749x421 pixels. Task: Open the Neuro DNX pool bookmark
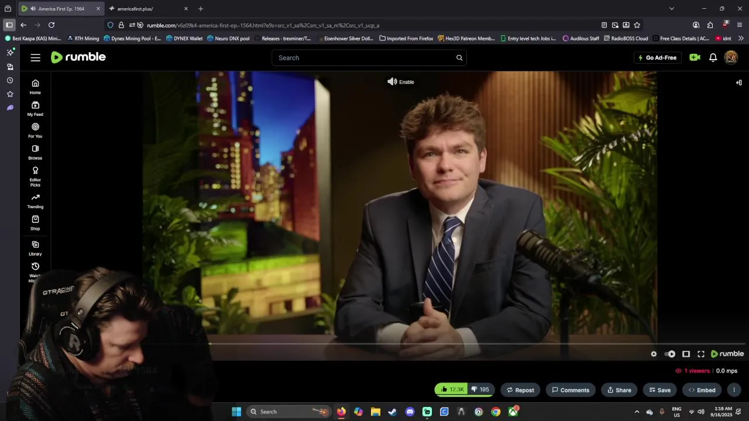point(228,39)
